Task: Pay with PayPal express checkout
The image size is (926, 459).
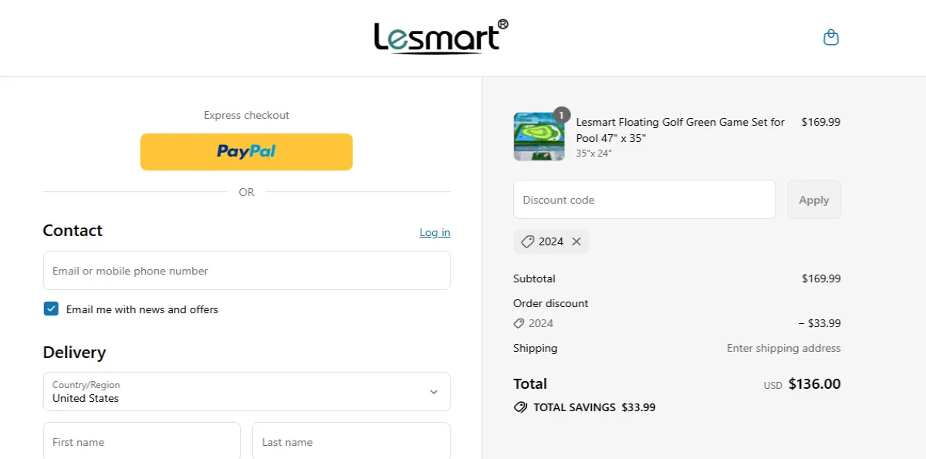Action: click(x=246, y=152)
